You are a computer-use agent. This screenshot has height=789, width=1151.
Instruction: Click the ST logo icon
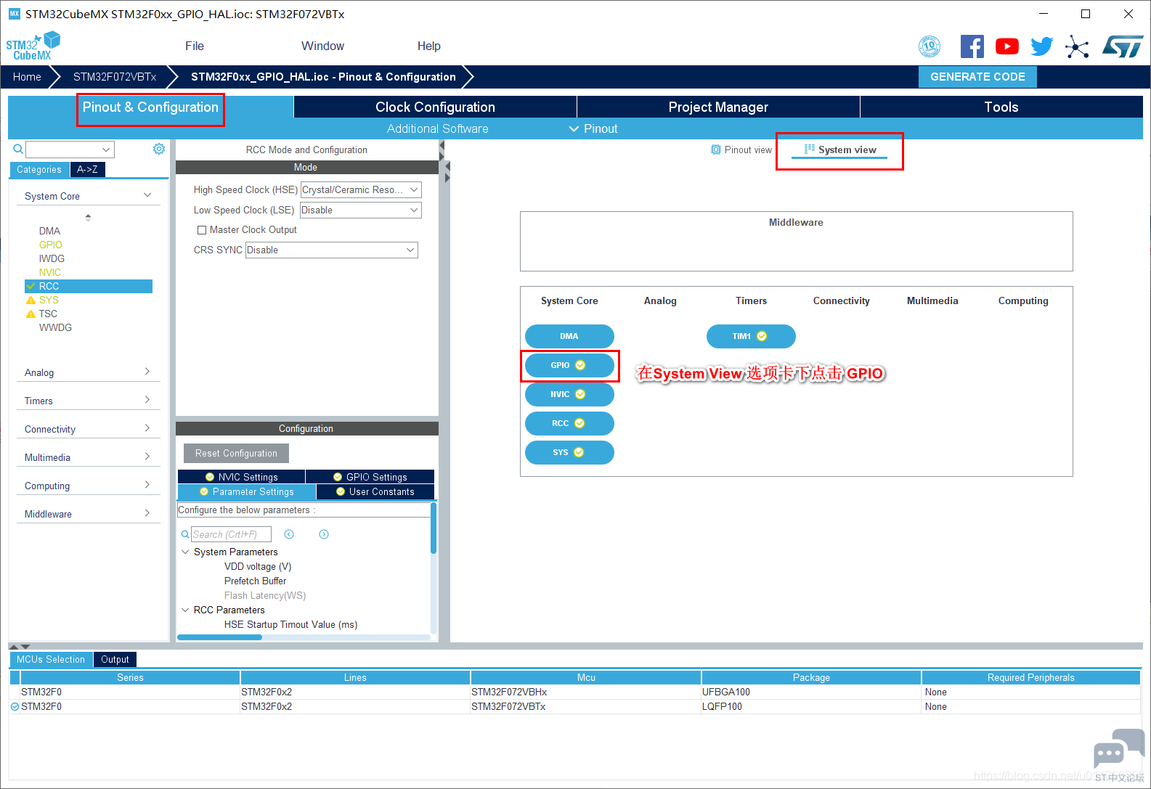pyautogui.click(x=1123, y=46)
